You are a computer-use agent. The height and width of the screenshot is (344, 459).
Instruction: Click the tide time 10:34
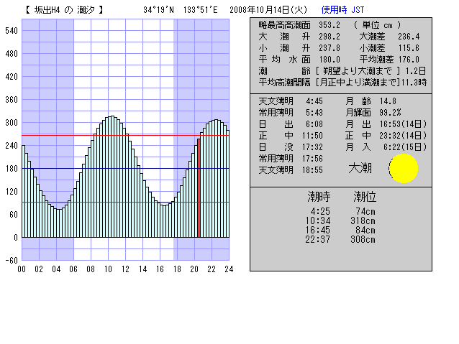click(318, 220)
